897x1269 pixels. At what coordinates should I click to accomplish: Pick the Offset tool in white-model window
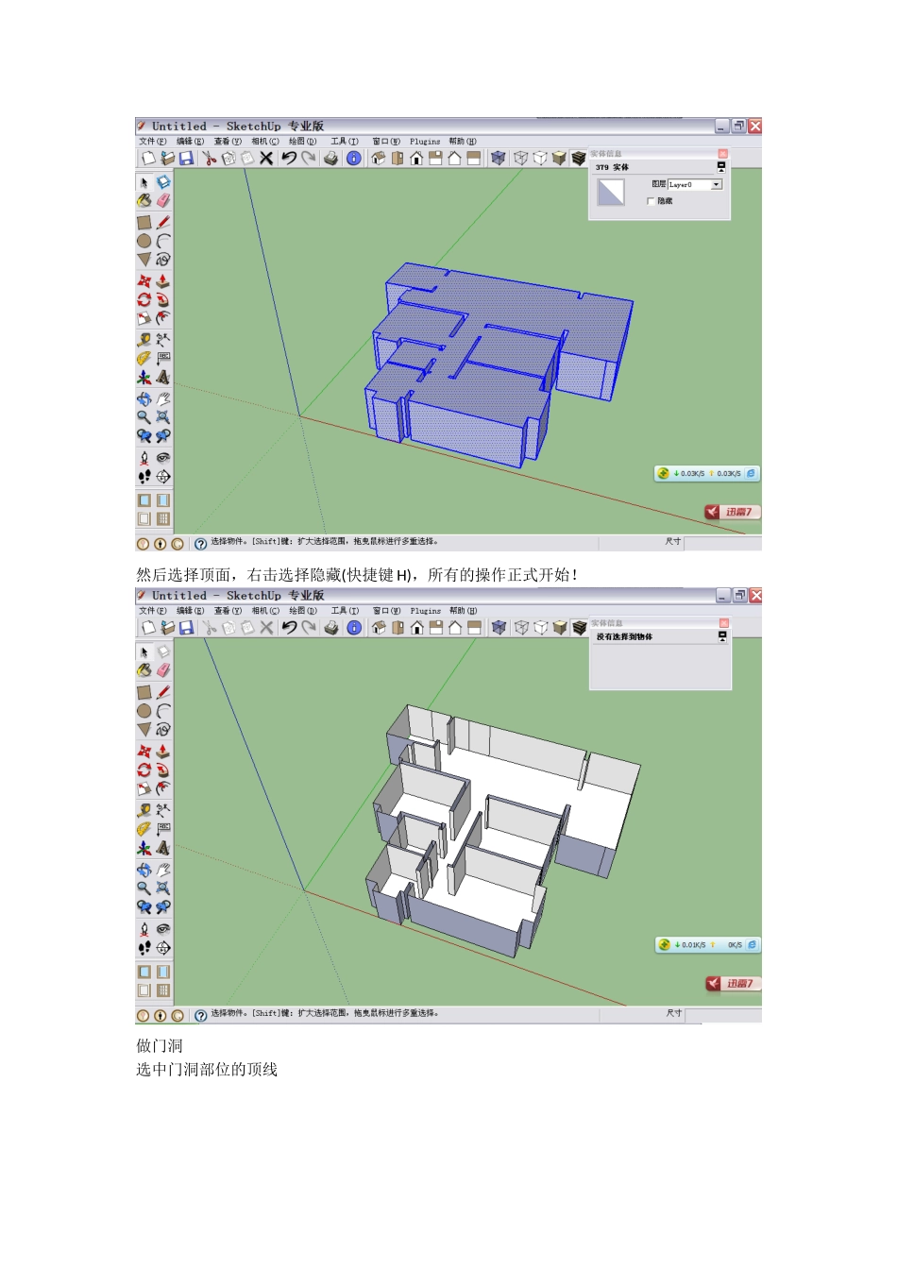pyautogui.click(x=163, y=788)
